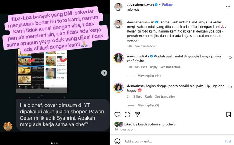Expand View replies (3)
234x145 pixels.
(x=148, y=105)
